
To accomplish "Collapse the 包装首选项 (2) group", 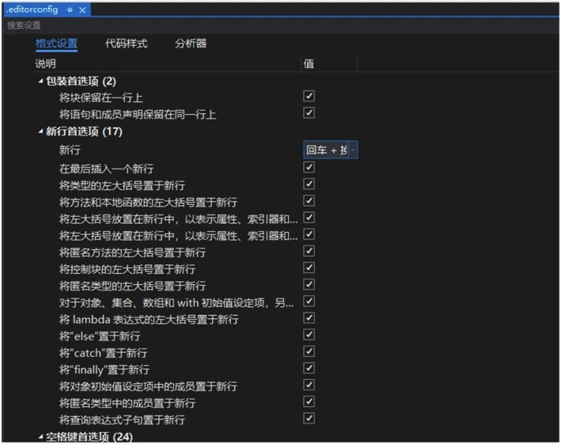I will click(x=41, y=82).
